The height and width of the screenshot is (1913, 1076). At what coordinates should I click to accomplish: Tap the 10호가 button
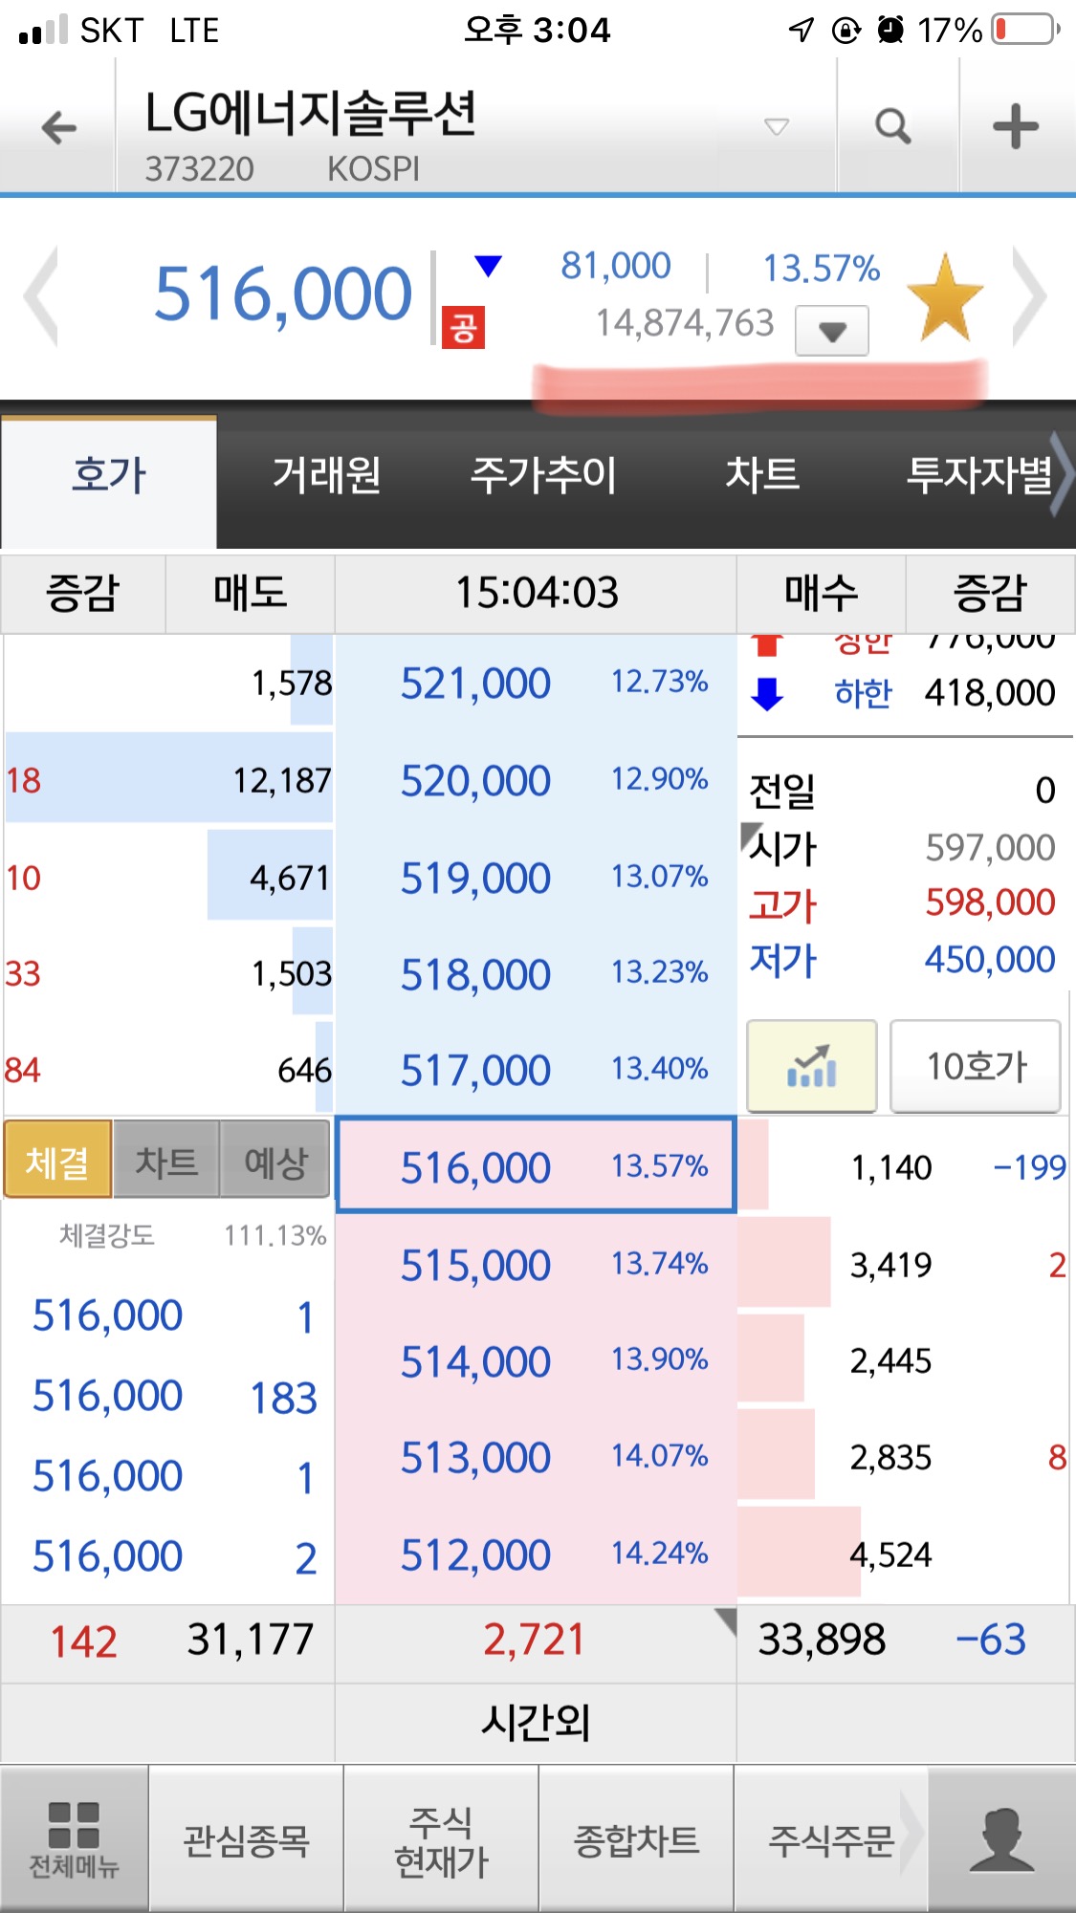[x=976, y=1066]
